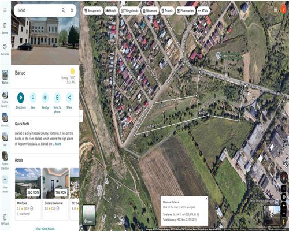This screenshot has height=231, width=289.
Task: Open the Street View preview thumbnail
Action: pos(272,215)
